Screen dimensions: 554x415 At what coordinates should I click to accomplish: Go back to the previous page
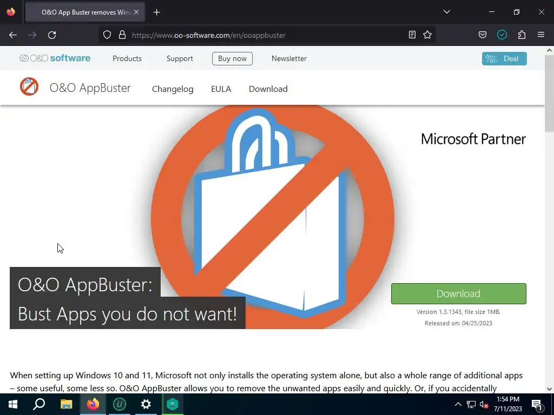tap(13, 35)
